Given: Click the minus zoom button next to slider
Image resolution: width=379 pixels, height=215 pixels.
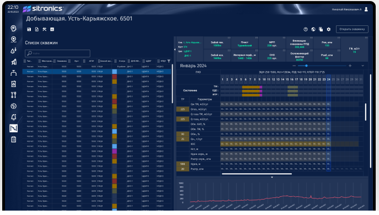Looking at the screenshot, I should point(294,66).
